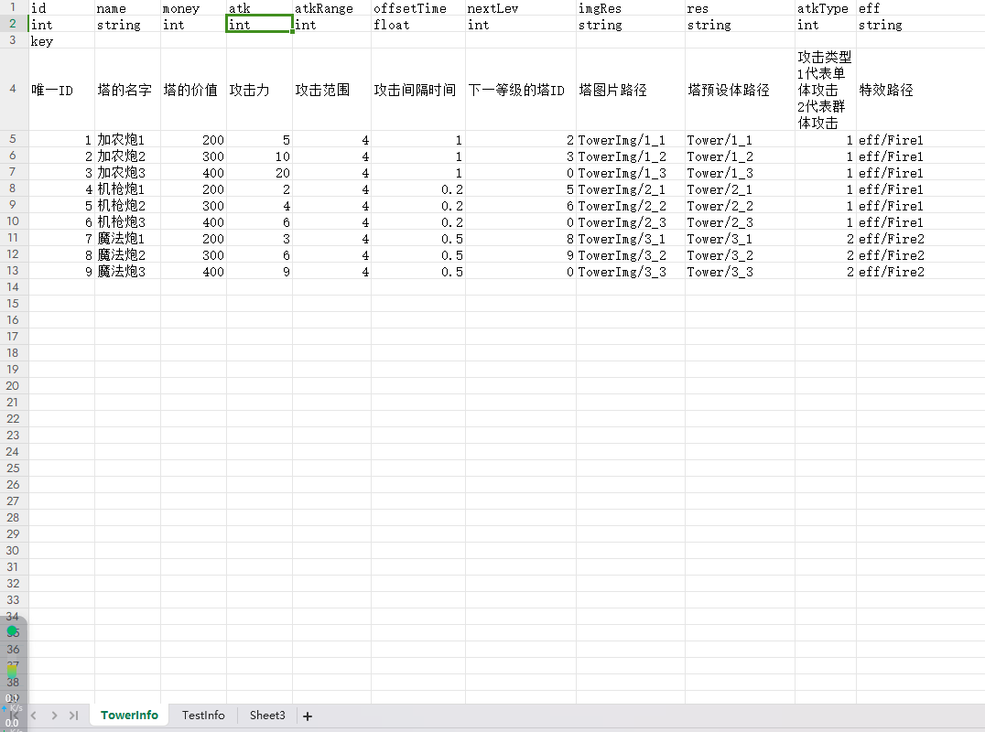Click the 'nextLev' header cell

520,8
